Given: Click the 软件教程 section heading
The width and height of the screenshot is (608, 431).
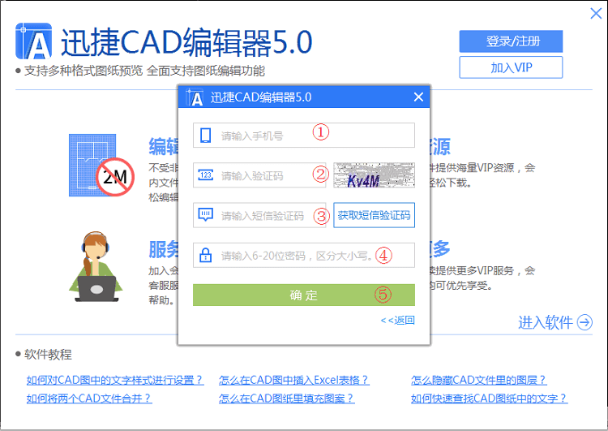Looking at the screenshot, I should tap(48, 354).
